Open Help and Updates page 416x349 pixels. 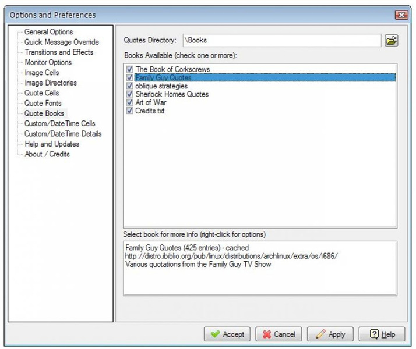52,144
